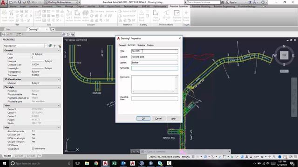The height and width of the screenshot is (167, 298).
Task: Switch to the Custom tab in dialog
Action: pyautogui.click(x=150, y=45)
